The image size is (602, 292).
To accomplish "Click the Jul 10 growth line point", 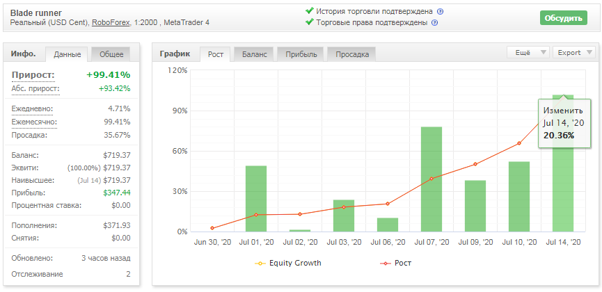I will (519, 143).
